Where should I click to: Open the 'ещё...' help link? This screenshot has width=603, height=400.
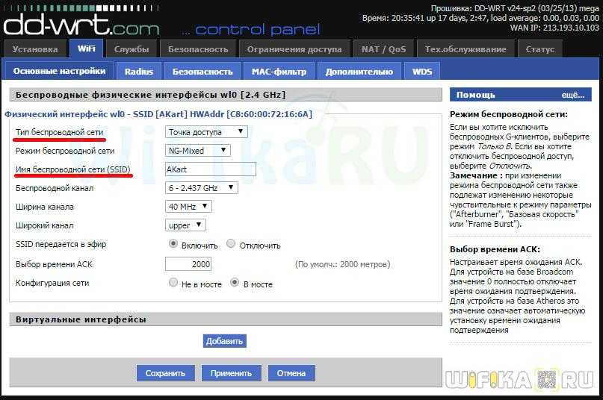pos(572,96)
